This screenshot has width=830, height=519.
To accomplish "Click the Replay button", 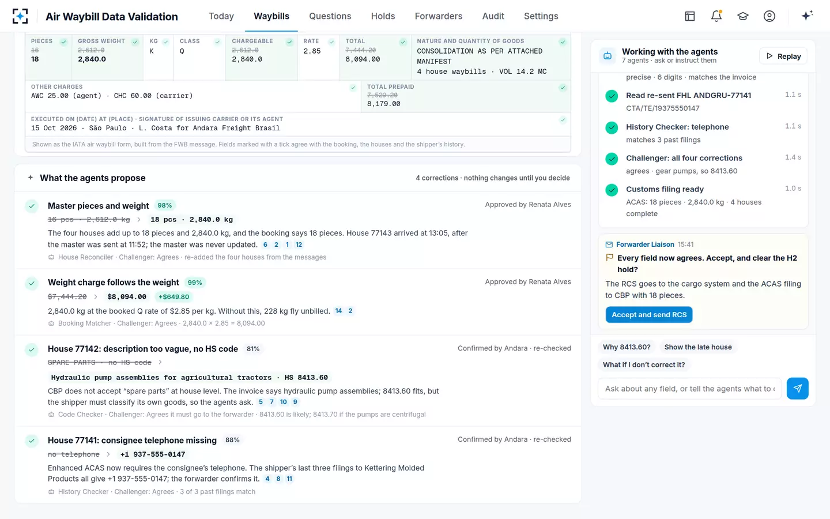I will tap(783, 56).
